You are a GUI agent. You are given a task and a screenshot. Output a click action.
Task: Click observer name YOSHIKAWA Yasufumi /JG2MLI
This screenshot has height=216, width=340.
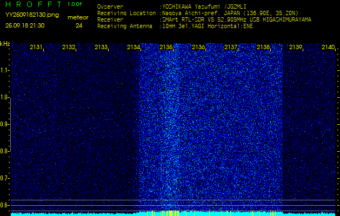coord(204,6)
